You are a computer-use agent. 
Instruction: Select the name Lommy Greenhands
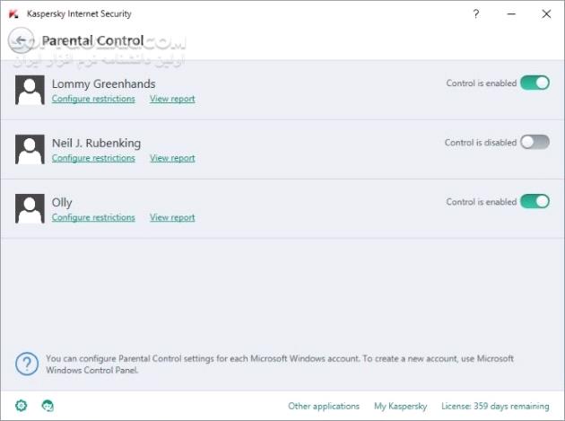[103, 83]
